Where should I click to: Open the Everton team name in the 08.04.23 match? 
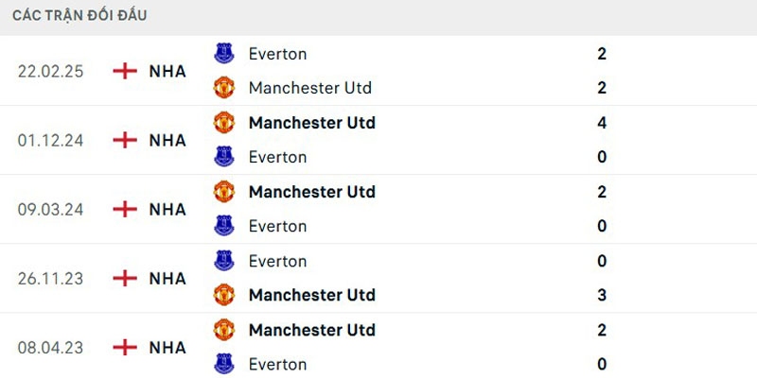pos(277,364)
